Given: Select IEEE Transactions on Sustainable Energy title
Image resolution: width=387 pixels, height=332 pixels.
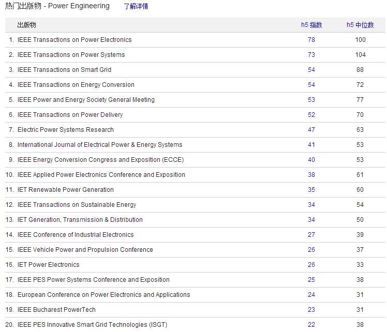Looking at the screenshot, I should tap(77, 205).
